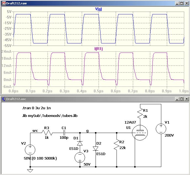
Task: Select the V2 sine voltage source symbol
Action: point(30,150)
